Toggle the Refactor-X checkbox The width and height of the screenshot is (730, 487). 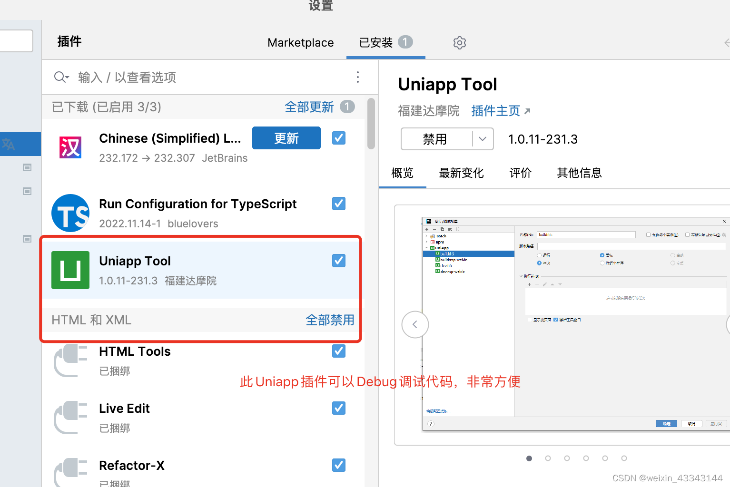[339, 465]
